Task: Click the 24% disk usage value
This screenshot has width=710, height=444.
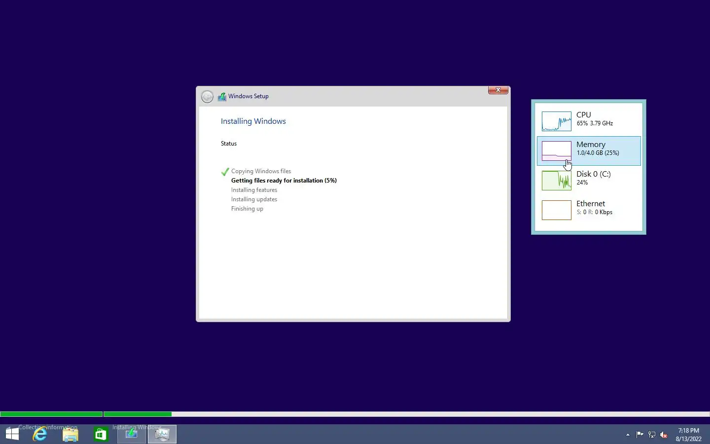Action: (582, 183)
